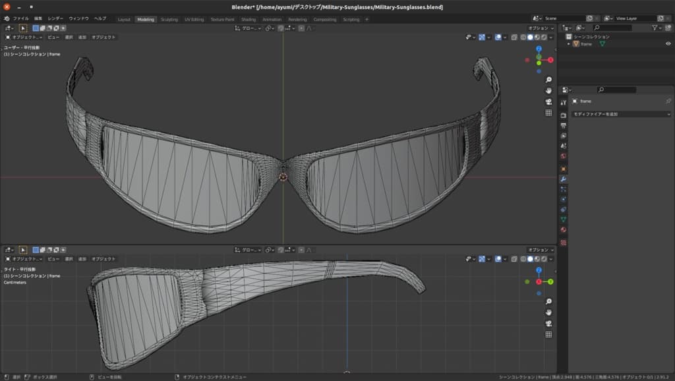
Task: Open the Render properties tab icon
Action: [564, 115]
